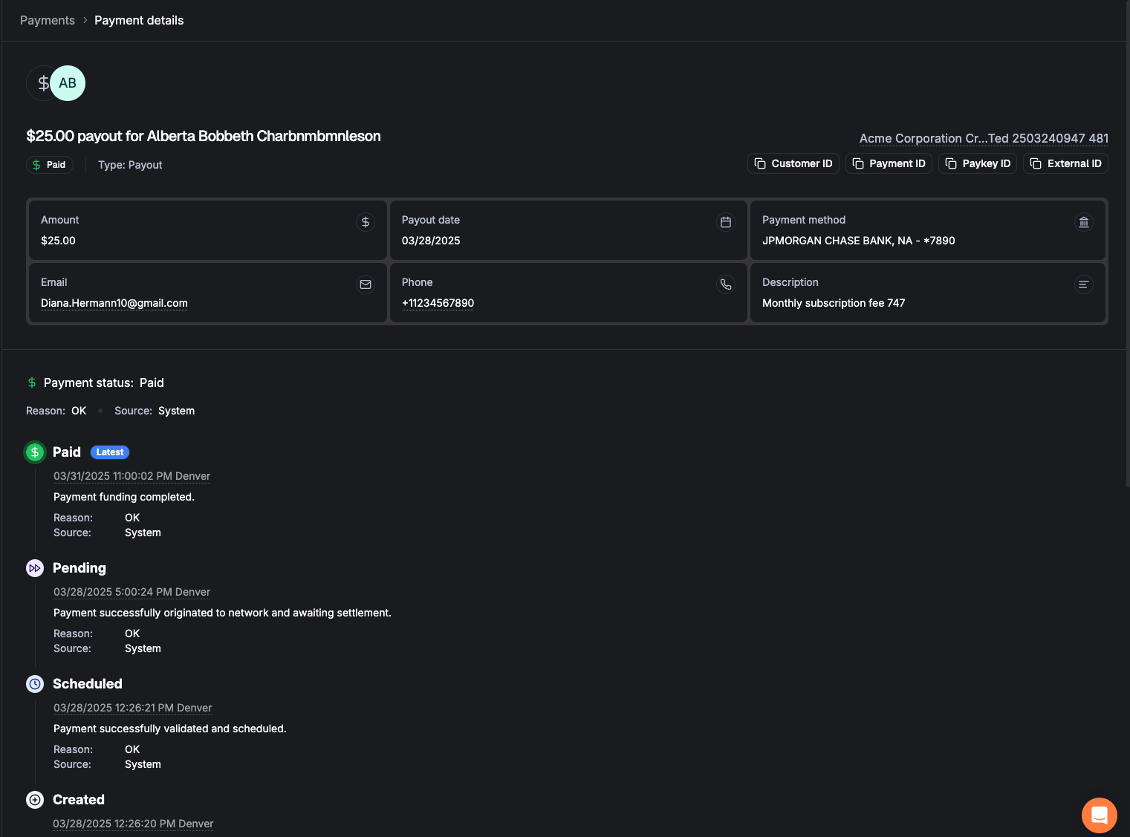The height and width of the screenshot is (837, 1130).
Task: Click the fast-forward icon beside Pending status
Action: (x=34, y=567)
